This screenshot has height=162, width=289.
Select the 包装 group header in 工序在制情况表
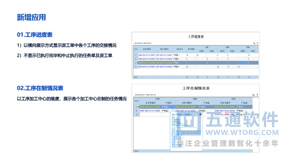pos(233,99)
